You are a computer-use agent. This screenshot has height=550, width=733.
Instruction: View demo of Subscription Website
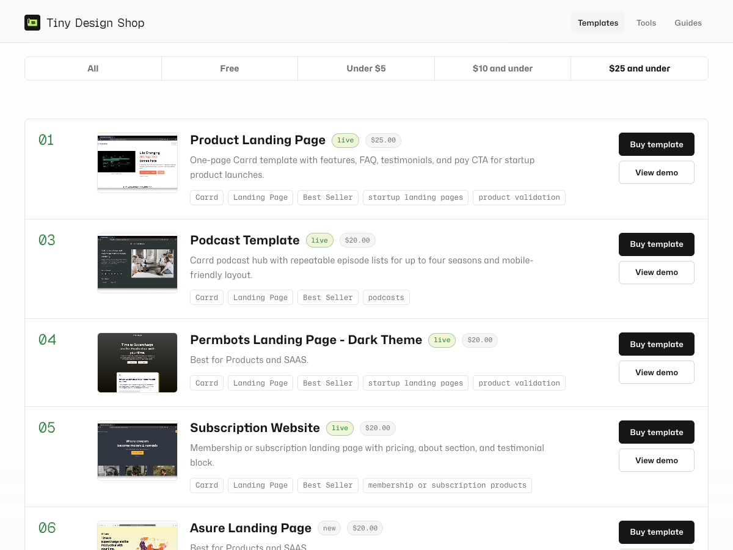[x=657, y=460]
